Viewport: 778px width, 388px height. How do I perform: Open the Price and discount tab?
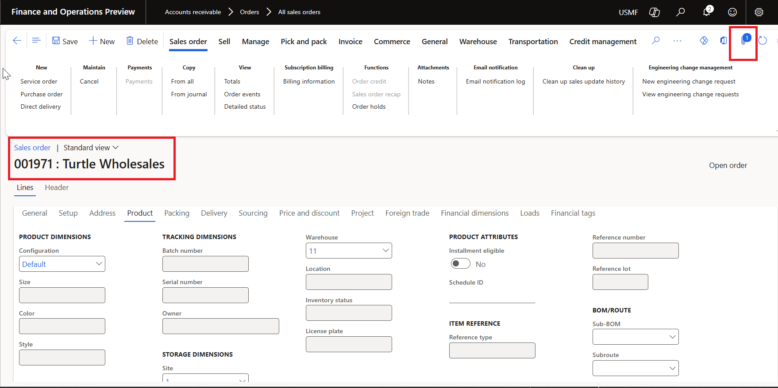coord(309,213)
